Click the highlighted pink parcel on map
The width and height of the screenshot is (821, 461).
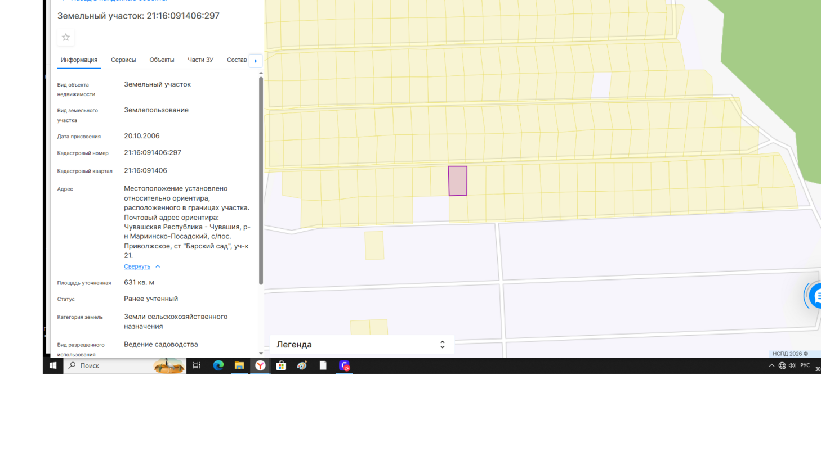click(x=457, y=181)
